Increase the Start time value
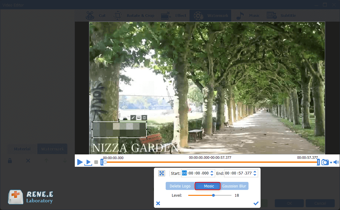 point(212,172)
